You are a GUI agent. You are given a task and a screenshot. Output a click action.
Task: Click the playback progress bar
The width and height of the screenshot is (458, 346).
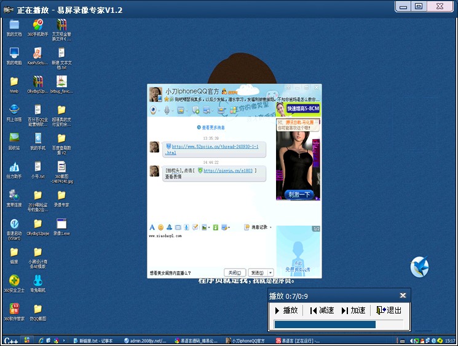339,325
